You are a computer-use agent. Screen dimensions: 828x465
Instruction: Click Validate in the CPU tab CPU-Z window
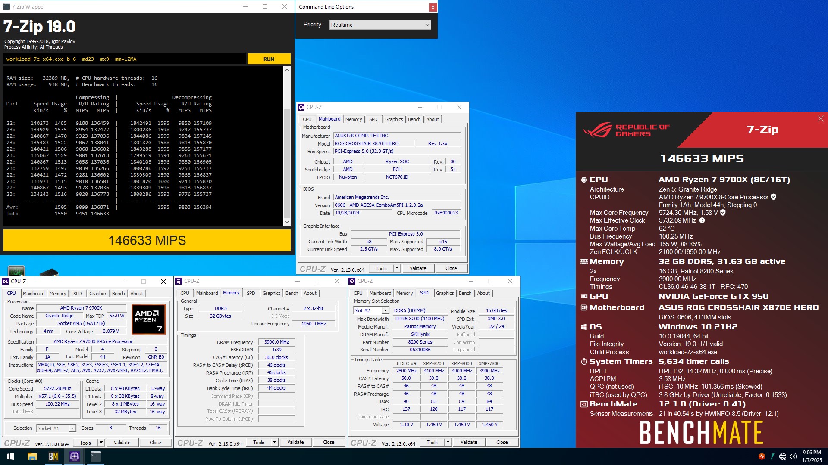click(x=122, y=443)
